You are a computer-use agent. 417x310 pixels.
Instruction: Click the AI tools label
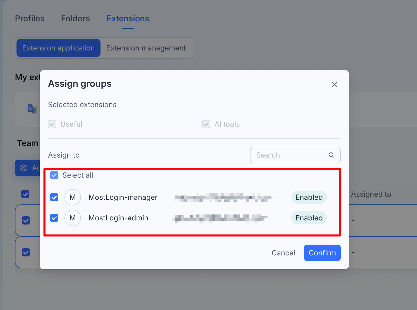227,124
